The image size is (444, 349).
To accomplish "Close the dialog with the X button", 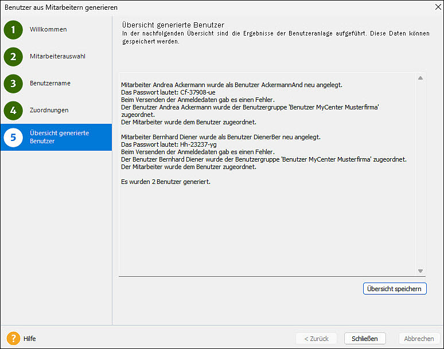I will 434,7.
